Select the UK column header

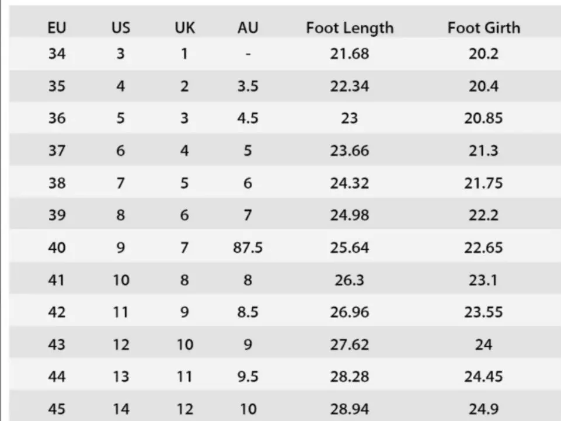click(x=184, y=27)
